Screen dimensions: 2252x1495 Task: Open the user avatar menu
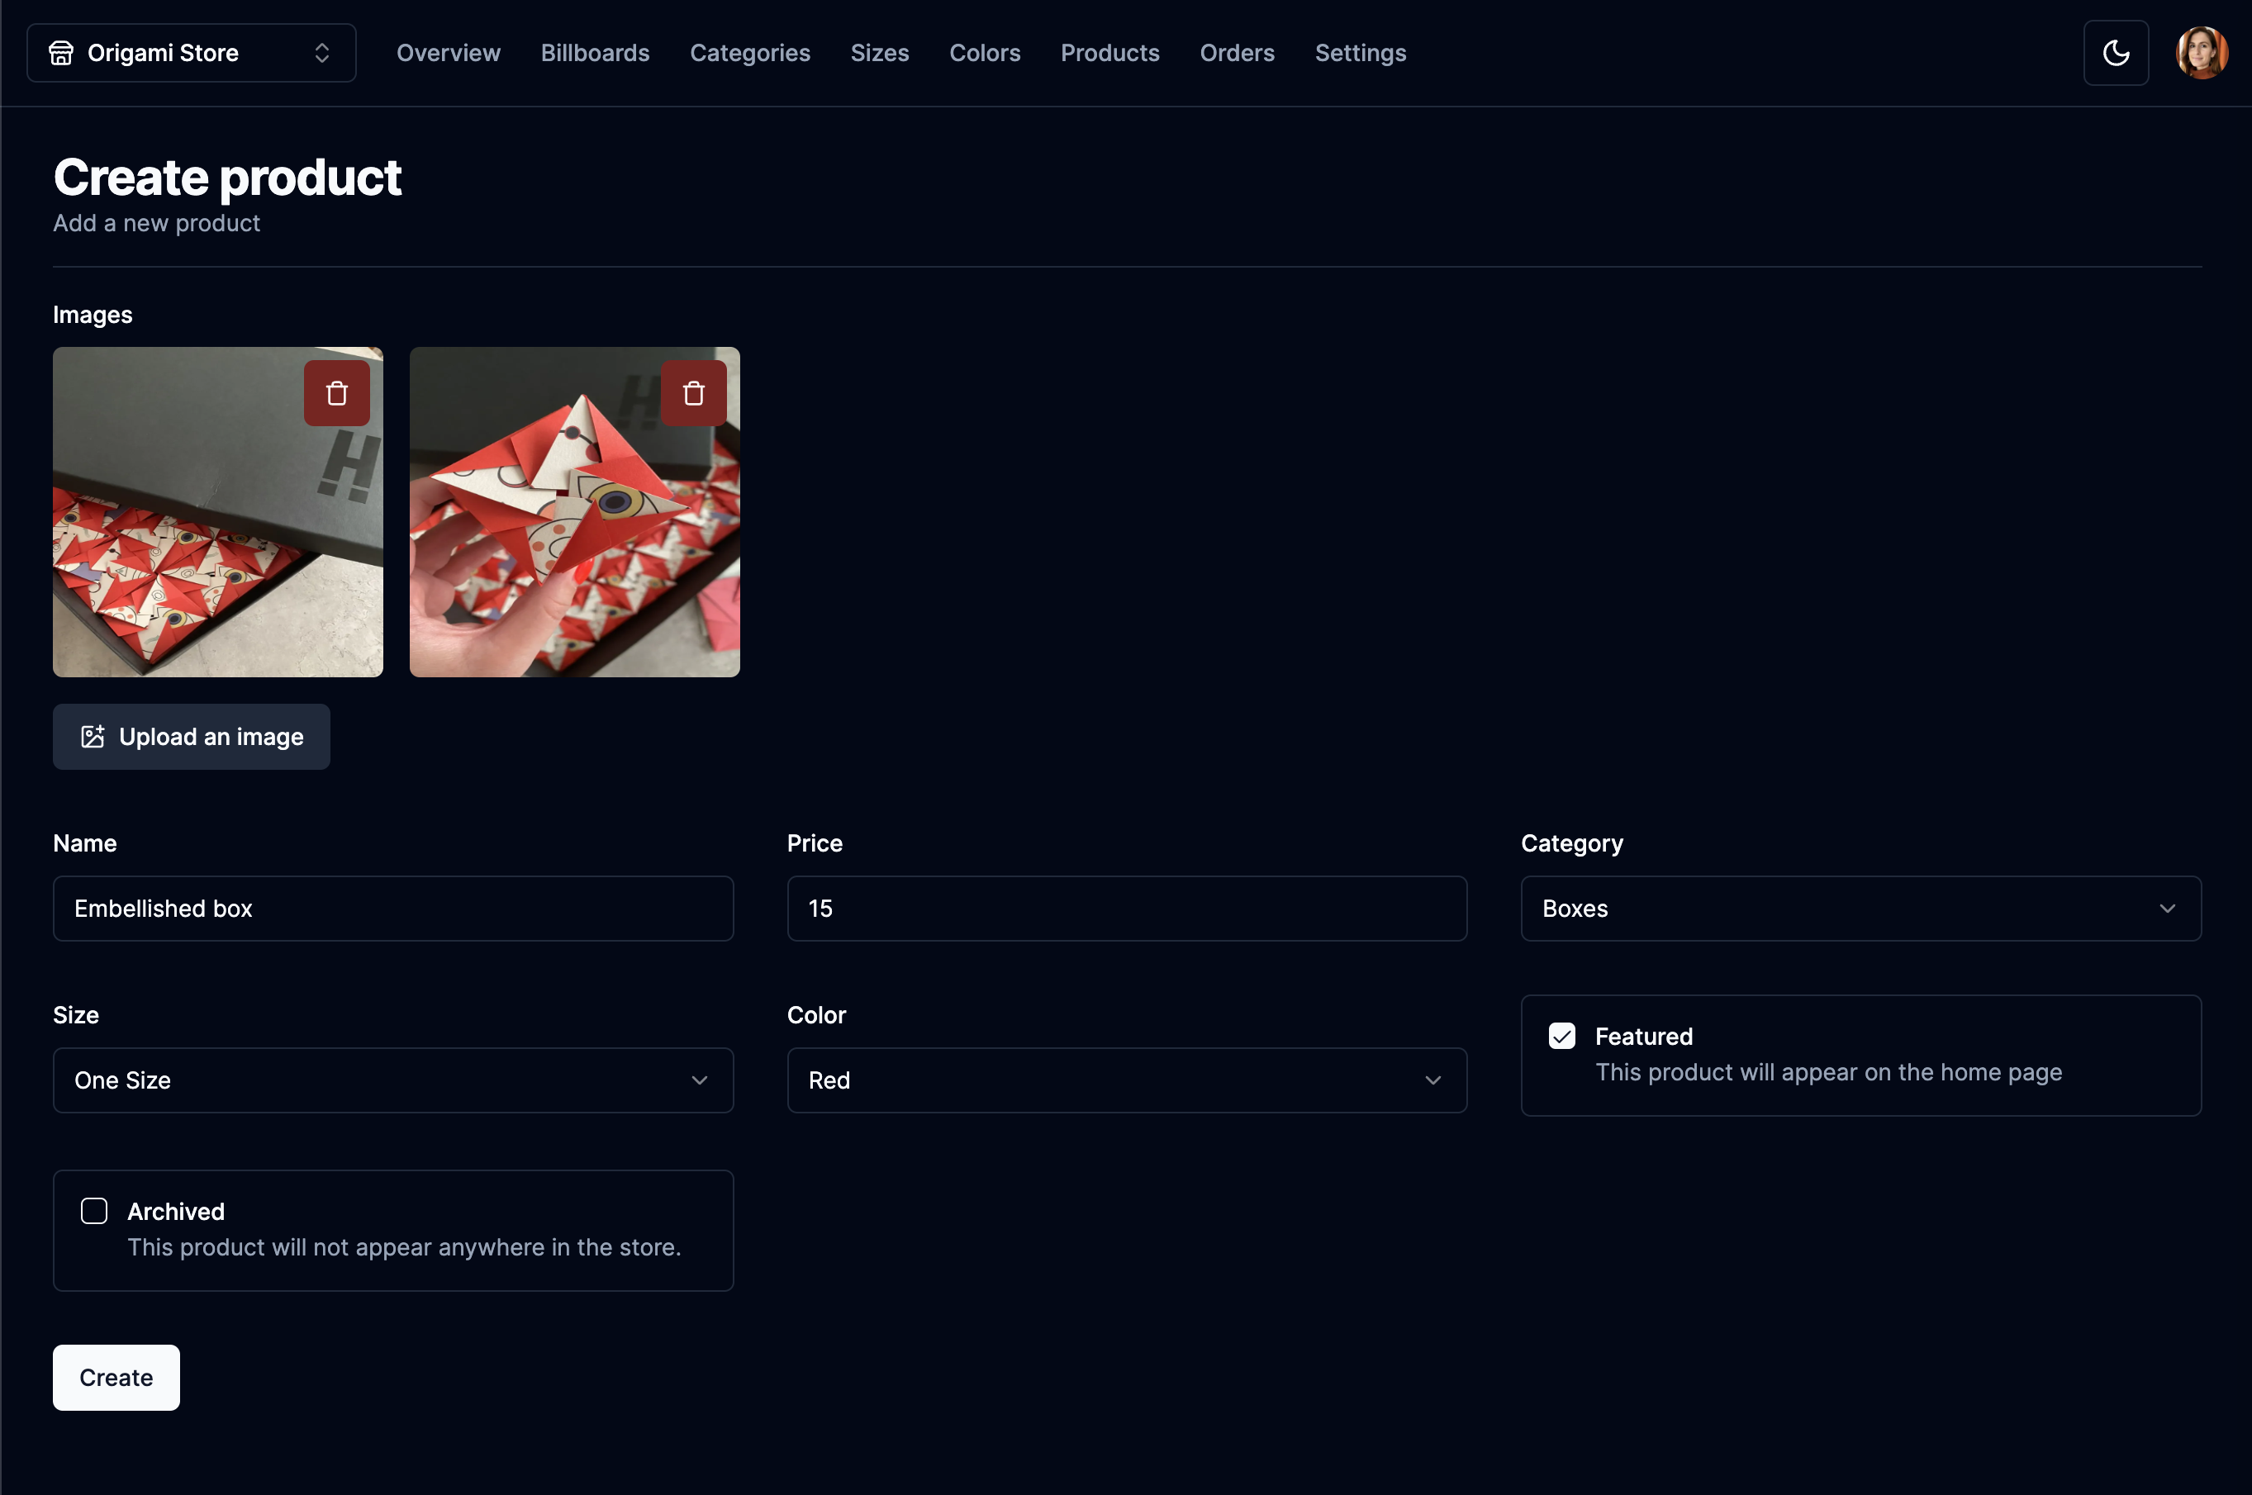(2201, 52)
